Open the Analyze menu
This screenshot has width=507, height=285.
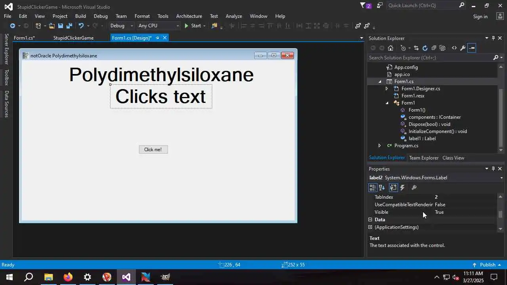(234, 16)
